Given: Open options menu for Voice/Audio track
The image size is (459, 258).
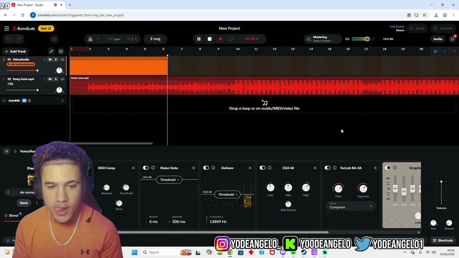Looking at the screenshot, I should pyautogui.click(x=44, y=59).
